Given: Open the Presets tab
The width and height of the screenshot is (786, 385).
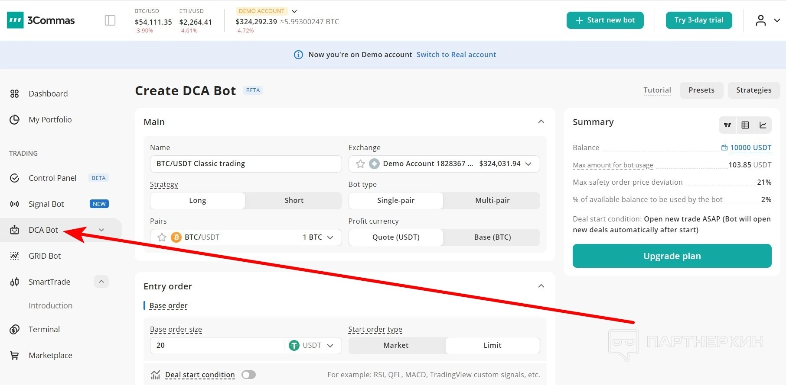Looking at the screenshot, I should (701, 90).
